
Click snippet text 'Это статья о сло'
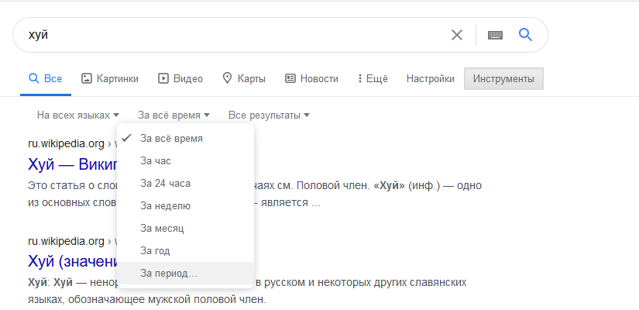[x=73, y=185]
